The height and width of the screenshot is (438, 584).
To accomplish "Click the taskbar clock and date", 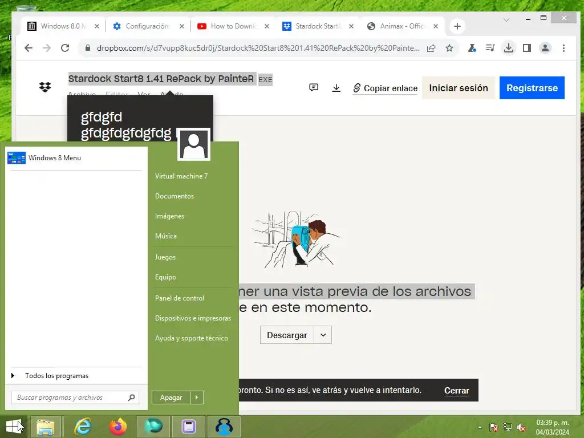I will coord(553,427).
